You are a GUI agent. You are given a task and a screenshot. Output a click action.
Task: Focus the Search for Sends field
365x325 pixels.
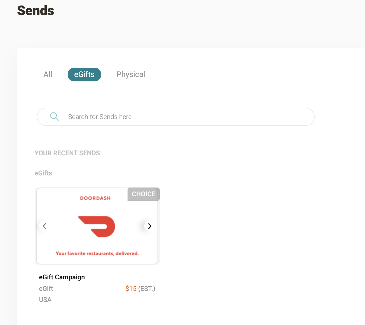click(176, 117)
